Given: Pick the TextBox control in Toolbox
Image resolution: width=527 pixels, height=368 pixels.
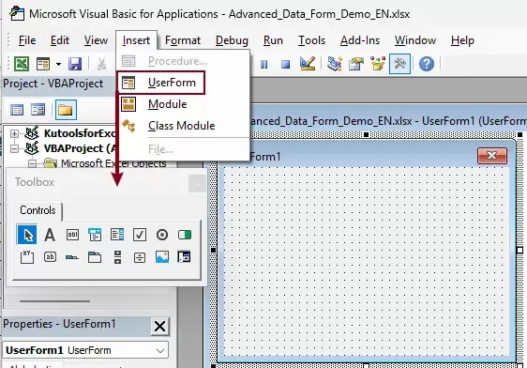Looking at the screenshot, I should [x=72, y=235].
